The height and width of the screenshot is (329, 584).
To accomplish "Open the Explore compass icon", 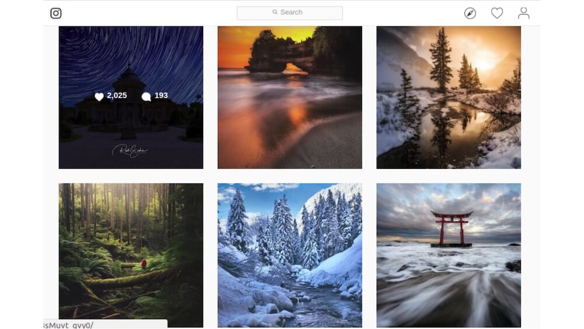I will 470,13.
